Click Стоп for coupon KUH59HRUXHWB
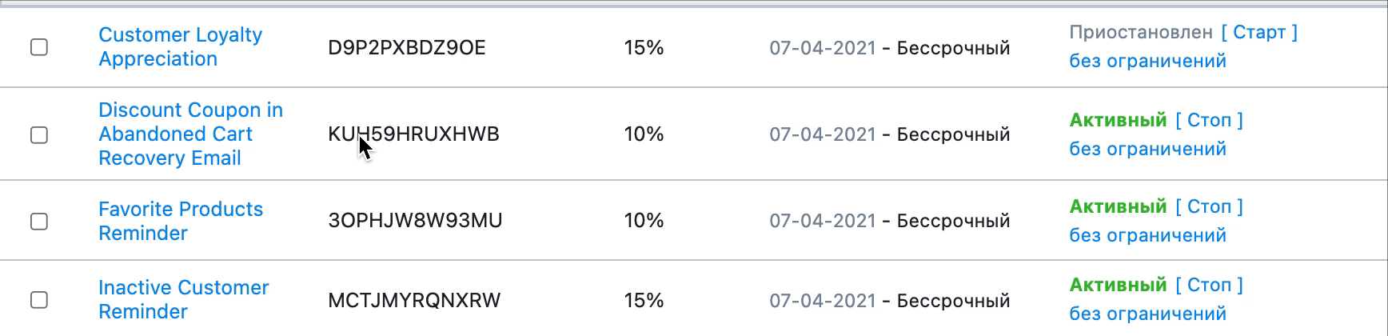The image size is (1388, 336). click(1209, 120)
